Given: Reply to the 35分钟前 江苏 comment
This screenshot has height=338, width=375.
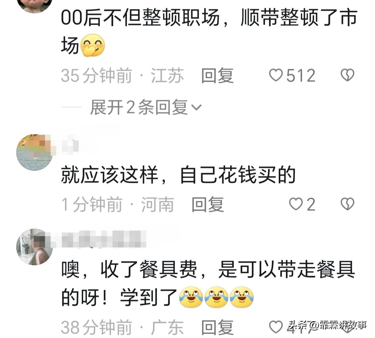Looking at the screenshot, I should pyautogui.click(x=217, y=76).
